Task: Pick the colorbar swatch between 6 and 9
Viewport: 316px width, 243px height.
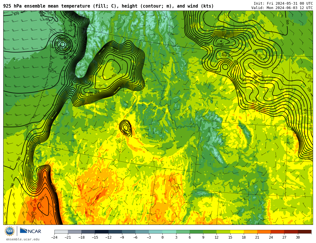Action: click(x=196, y=232)
